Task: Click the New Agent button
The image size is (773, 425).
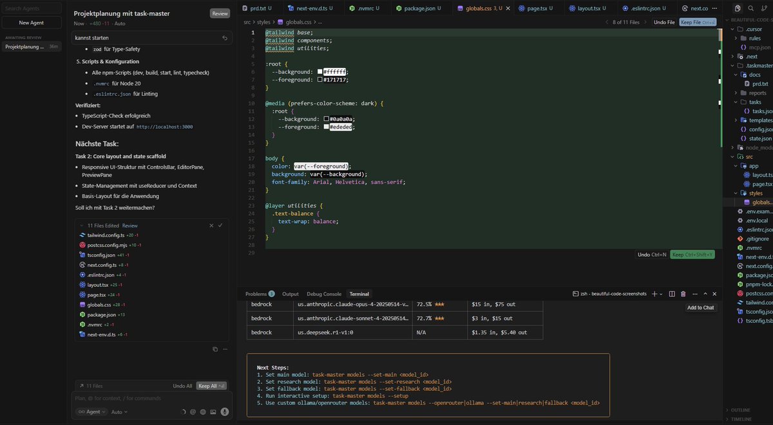Action: (x=32, y=23)
